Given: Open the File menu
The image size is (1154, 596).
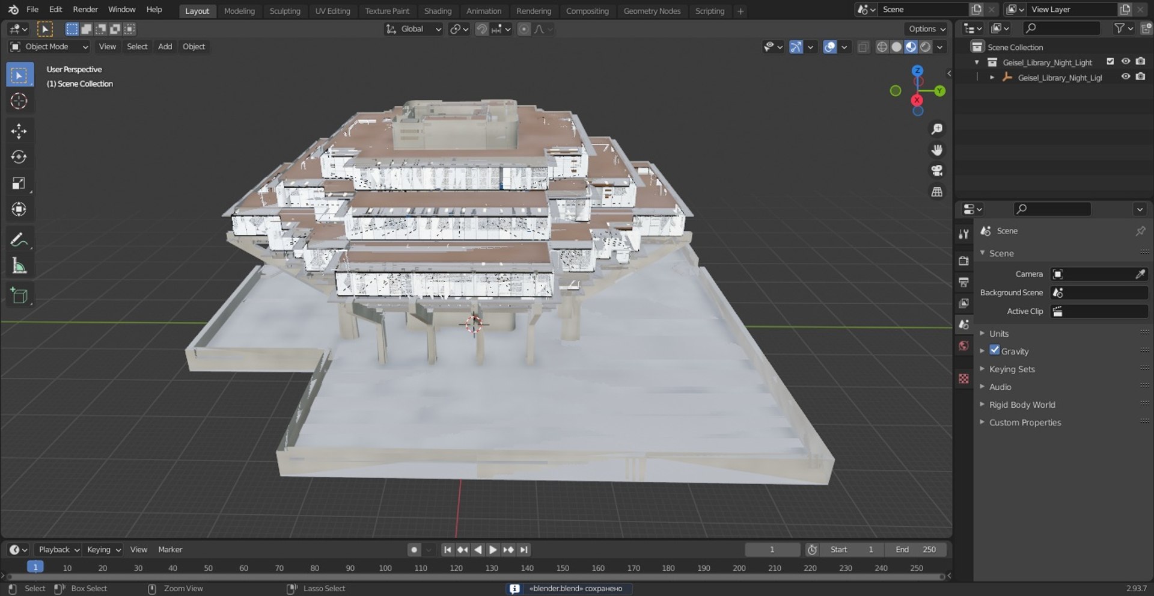Looking at the screenshot, I should pos(32,10).
